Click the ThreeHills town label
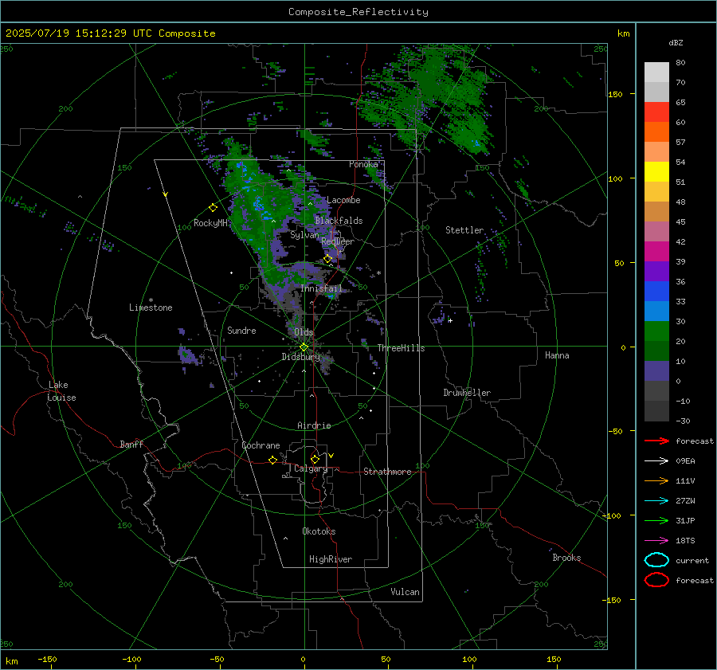 pos(401,348)
